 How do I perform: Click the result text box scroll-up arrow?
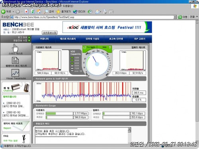click(129, 129)
